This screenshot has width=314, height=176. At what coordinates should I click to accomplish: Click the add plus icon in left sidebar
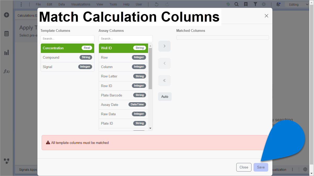tap(7, 15)
